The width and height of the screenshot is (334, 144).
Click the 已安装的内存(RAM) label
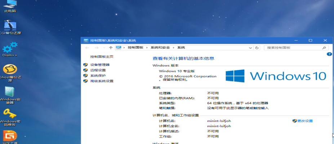(x=177, y=98)
